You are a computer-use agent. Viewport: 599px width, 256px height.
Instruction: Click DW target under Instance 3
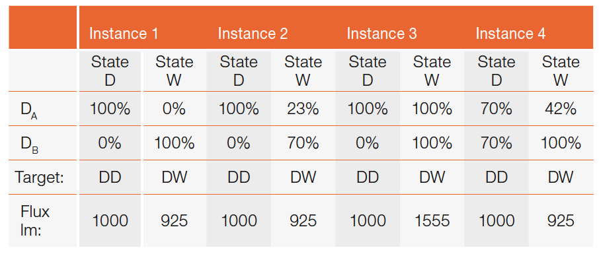pos(432,177)
